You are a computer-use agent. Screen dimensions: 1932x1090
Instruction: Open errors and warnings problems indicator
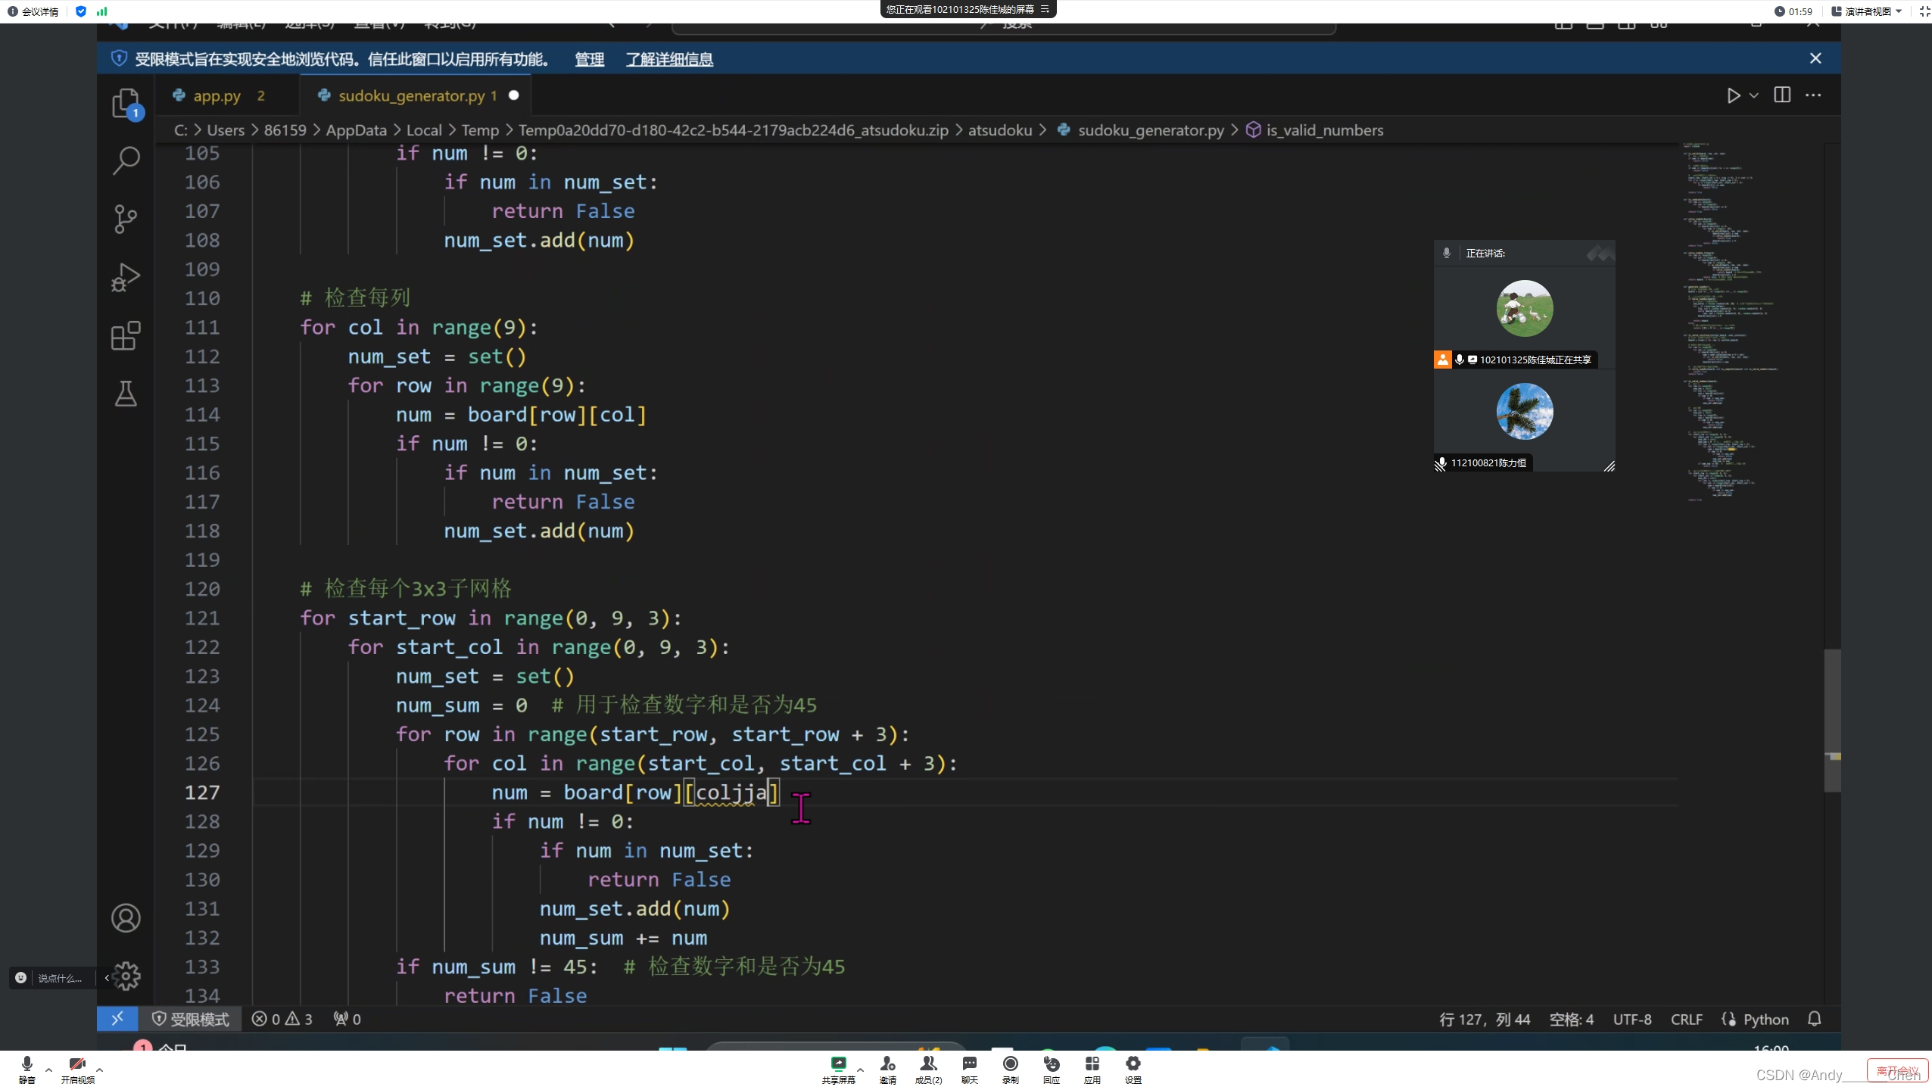coord(282,1019)
